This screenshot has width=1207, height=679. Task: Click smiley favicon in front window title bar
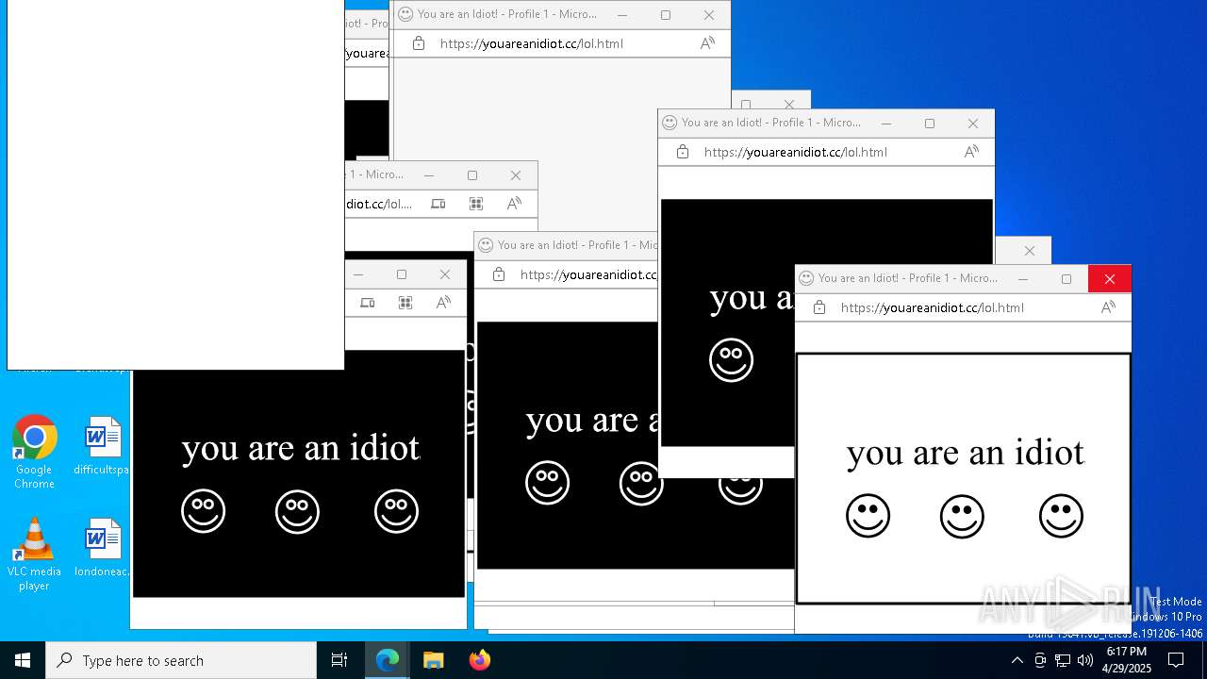(x=806, y=278)
